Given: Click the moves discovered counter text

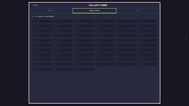Looking at the screenshot, I should coord(43,17).
